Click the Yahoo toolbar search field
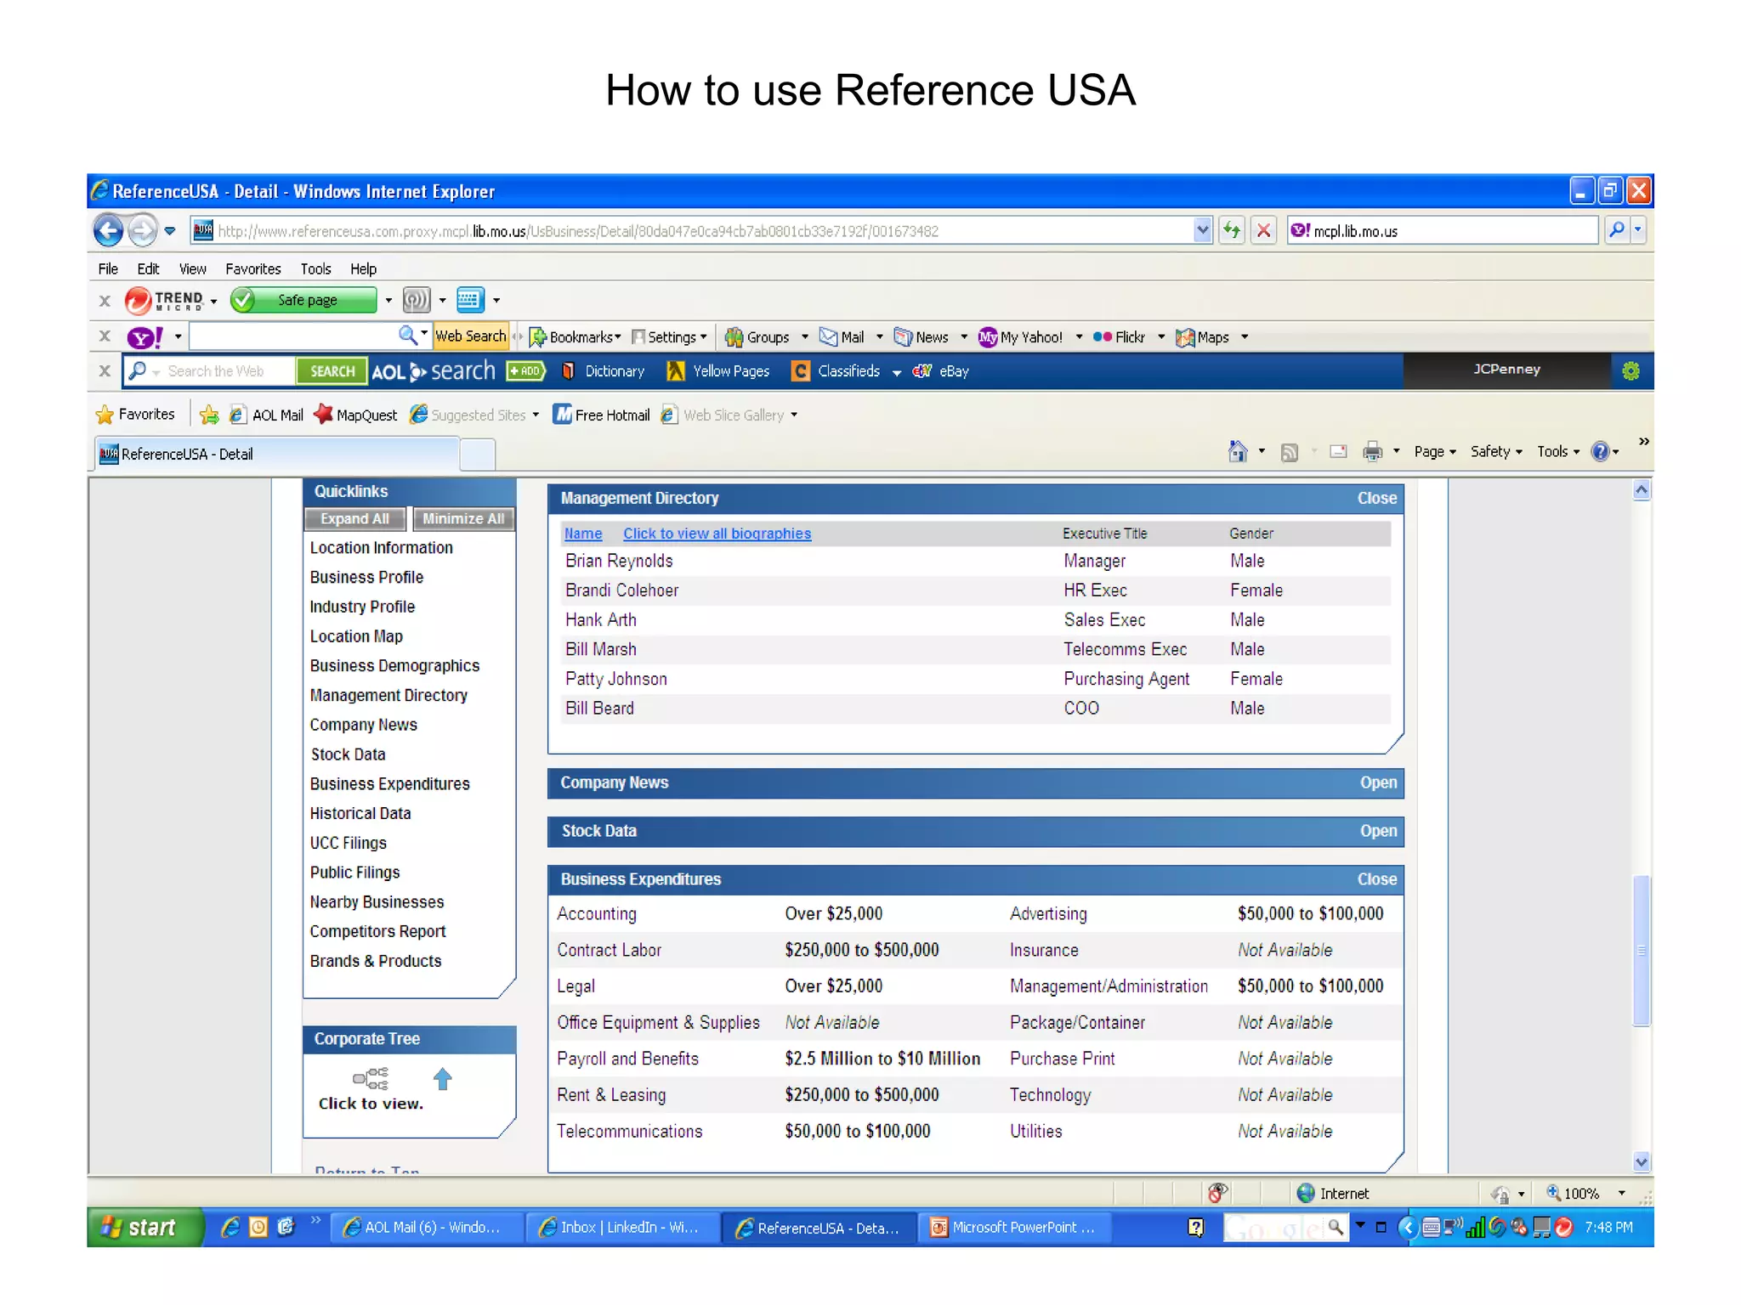Viewport: 1741px width, 1305px height. (x=294, y=337)
